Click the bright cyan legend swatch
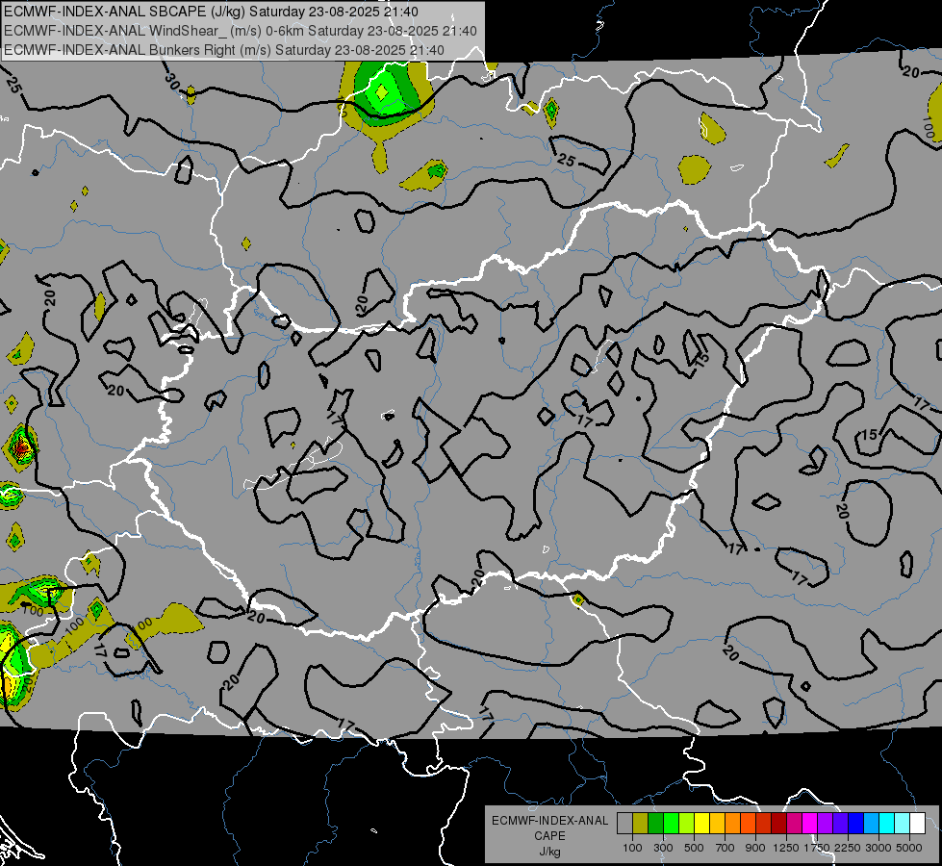This screenshot has width=942, height=866. point(887,823)
